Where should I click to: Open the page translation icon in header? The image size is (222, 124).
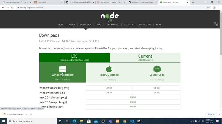[216, 24]
